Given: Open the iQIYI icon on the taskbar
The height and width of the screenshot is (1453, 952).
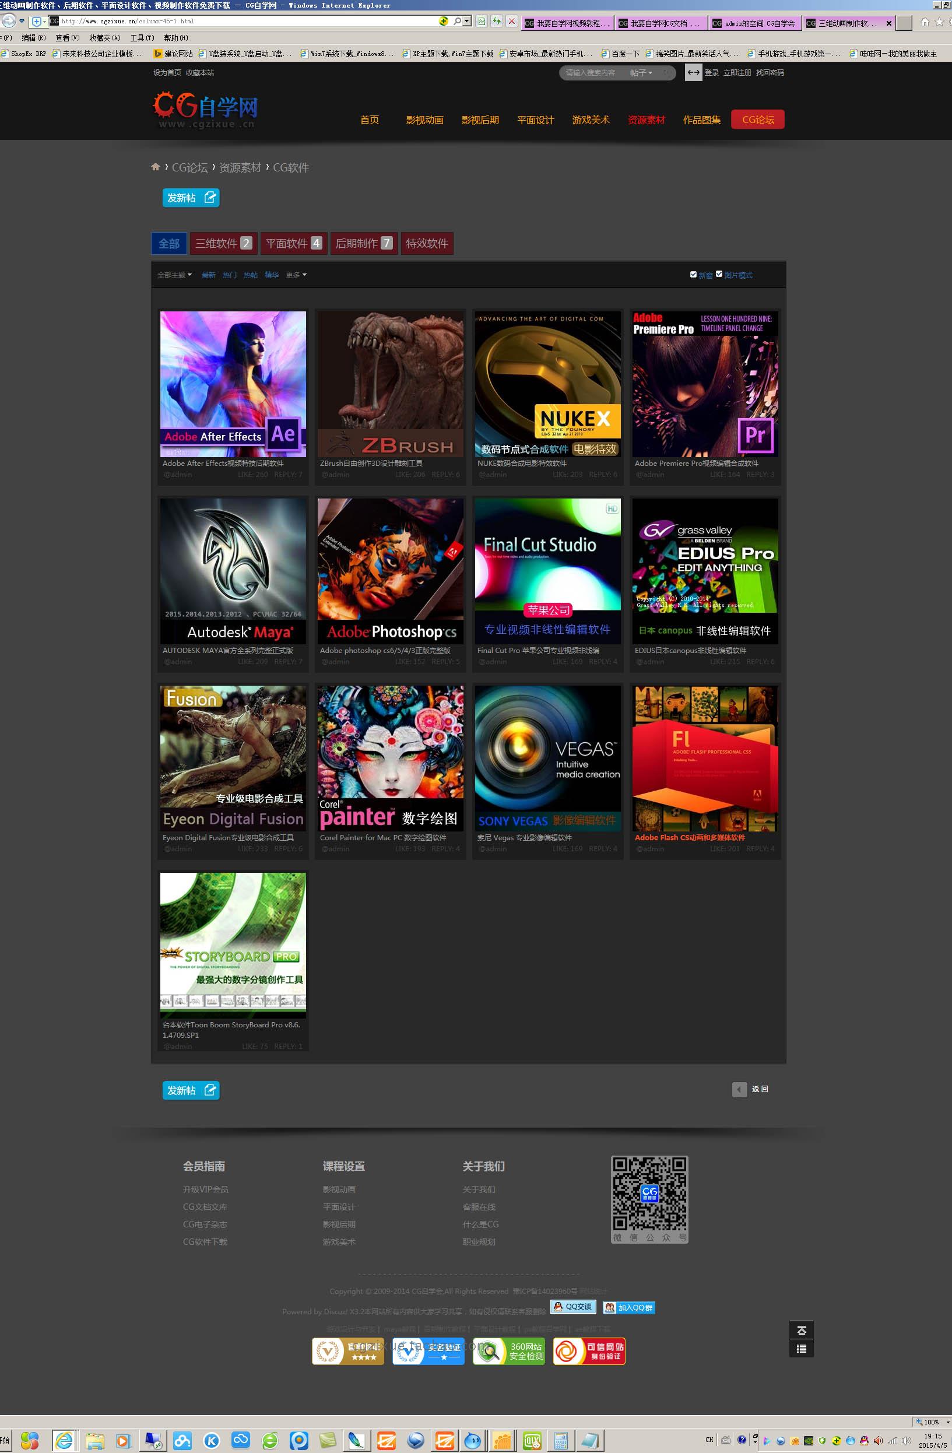Looking at the screenshot, I should 533,1441.
